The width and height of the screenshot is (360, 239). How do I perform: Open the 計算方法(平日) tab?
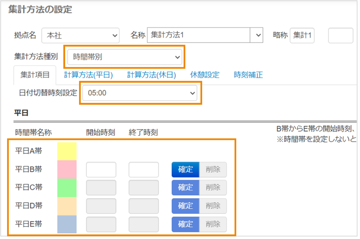coord(89,75)
